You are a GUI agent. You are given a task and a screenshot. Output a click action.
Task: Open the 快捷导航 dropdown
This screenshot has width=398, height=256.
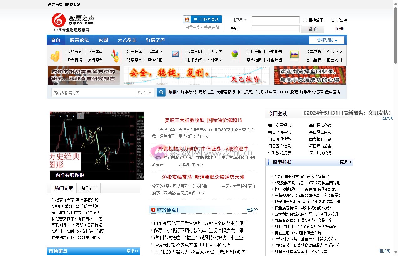pos(327,40)
